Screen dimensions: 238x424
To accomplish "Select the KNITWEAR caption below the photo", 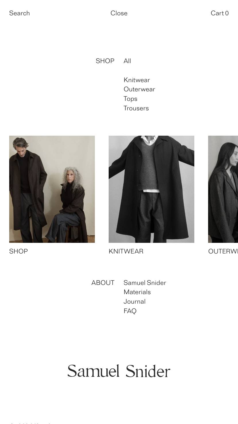I will [126, 251].
